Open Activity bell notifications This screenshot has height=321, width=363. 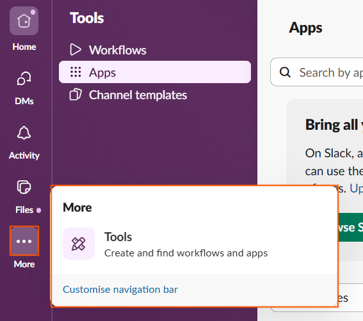pyautogui.click(x=24, y=133)
